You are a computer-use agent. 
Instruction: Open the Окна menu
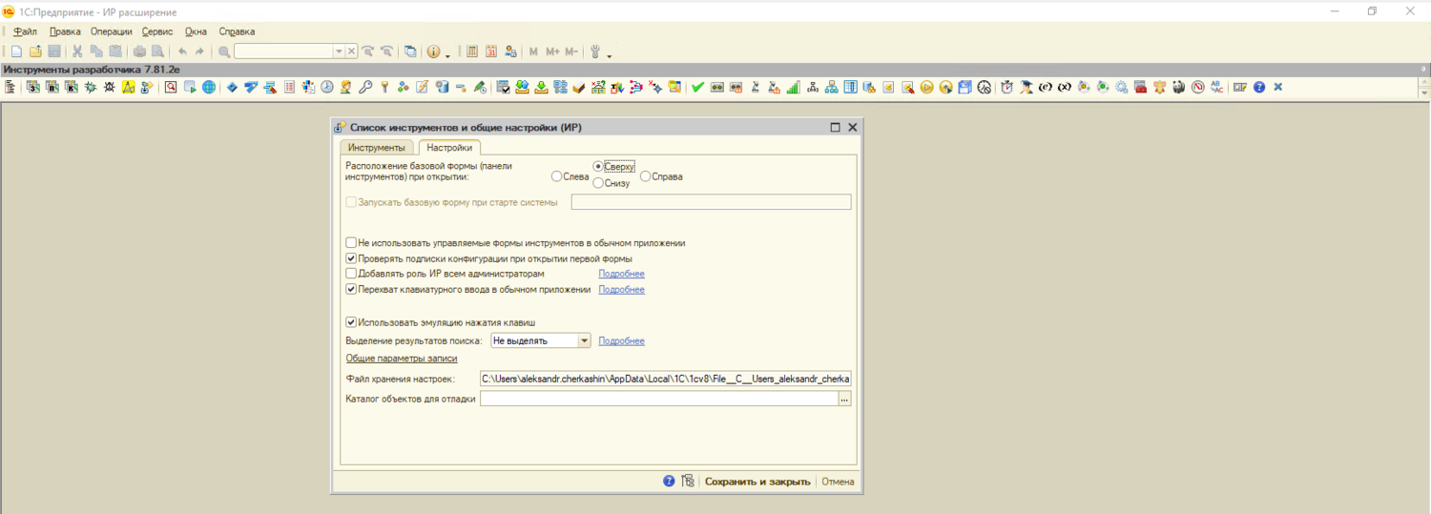coord(196,31)
